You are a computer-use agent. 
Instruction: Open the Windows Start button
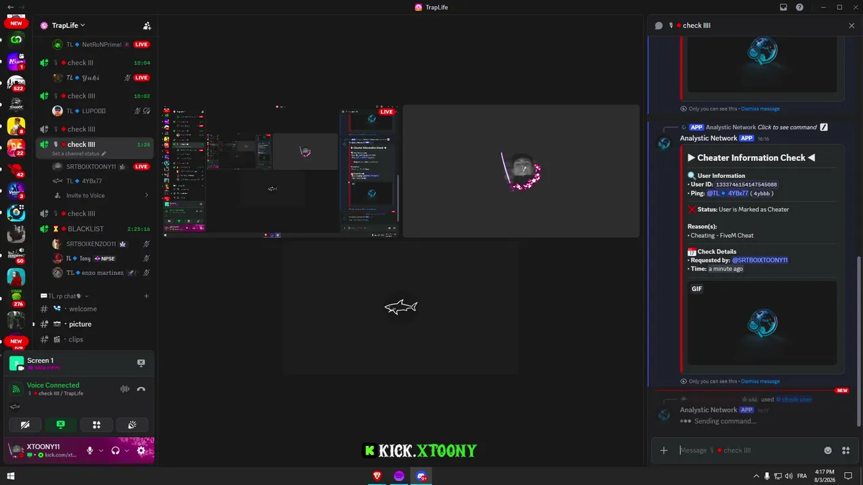point(11,476)
